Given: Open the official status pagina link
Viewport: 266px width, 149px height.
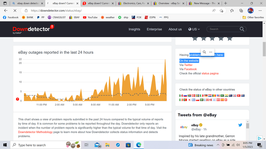Looking at the screenshot, I should [210, 73].
